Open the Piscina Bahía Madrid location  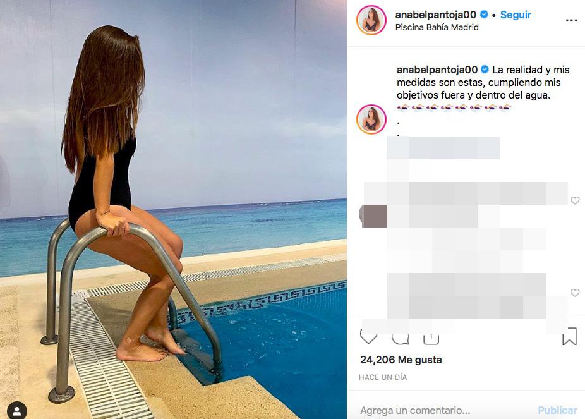pyautogui.click(x=437, y=27)
